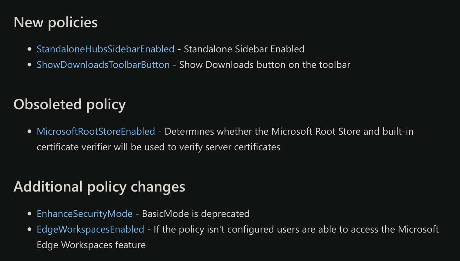The height and width of the screenshot is (261, 460).
Task: Visit the EdgeWorkspacesEnabled policy link
Action: 90,229
